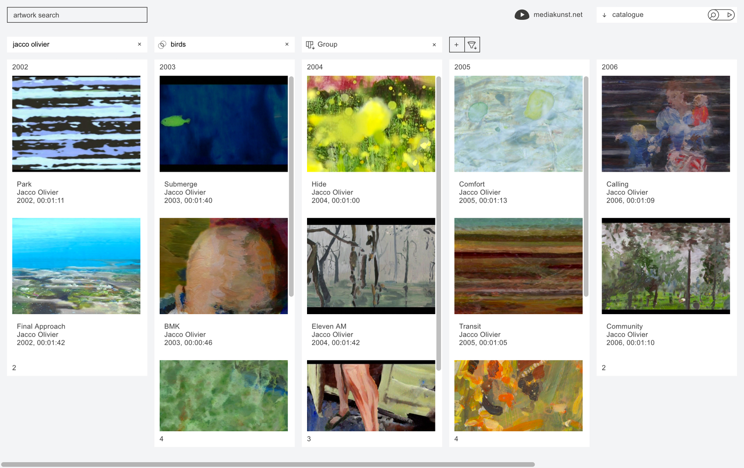Click the 2004 column heading
This screenshot has height=468, width=744.
pos(315,67)
